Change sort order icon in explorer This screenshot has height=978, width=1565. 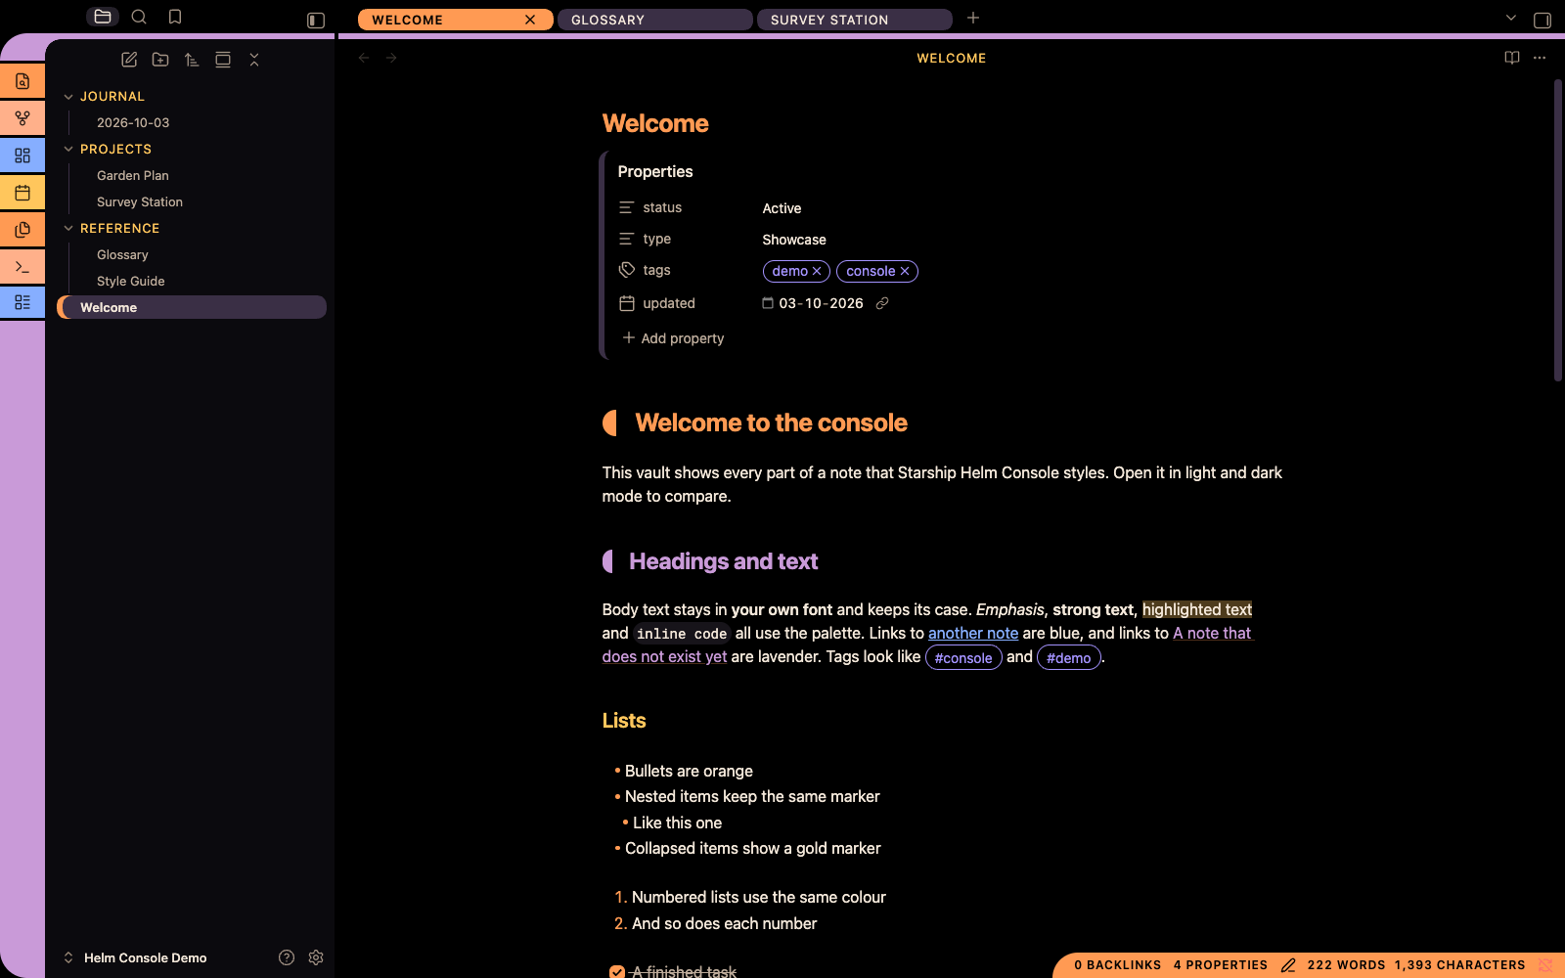pyautogui.click(x=192, y=60)
